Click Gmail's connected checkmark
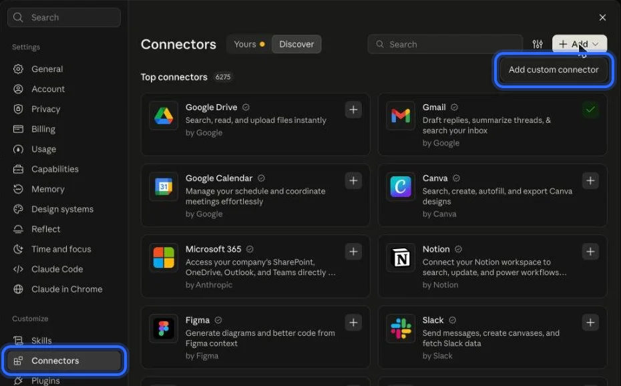 [590, 110]
